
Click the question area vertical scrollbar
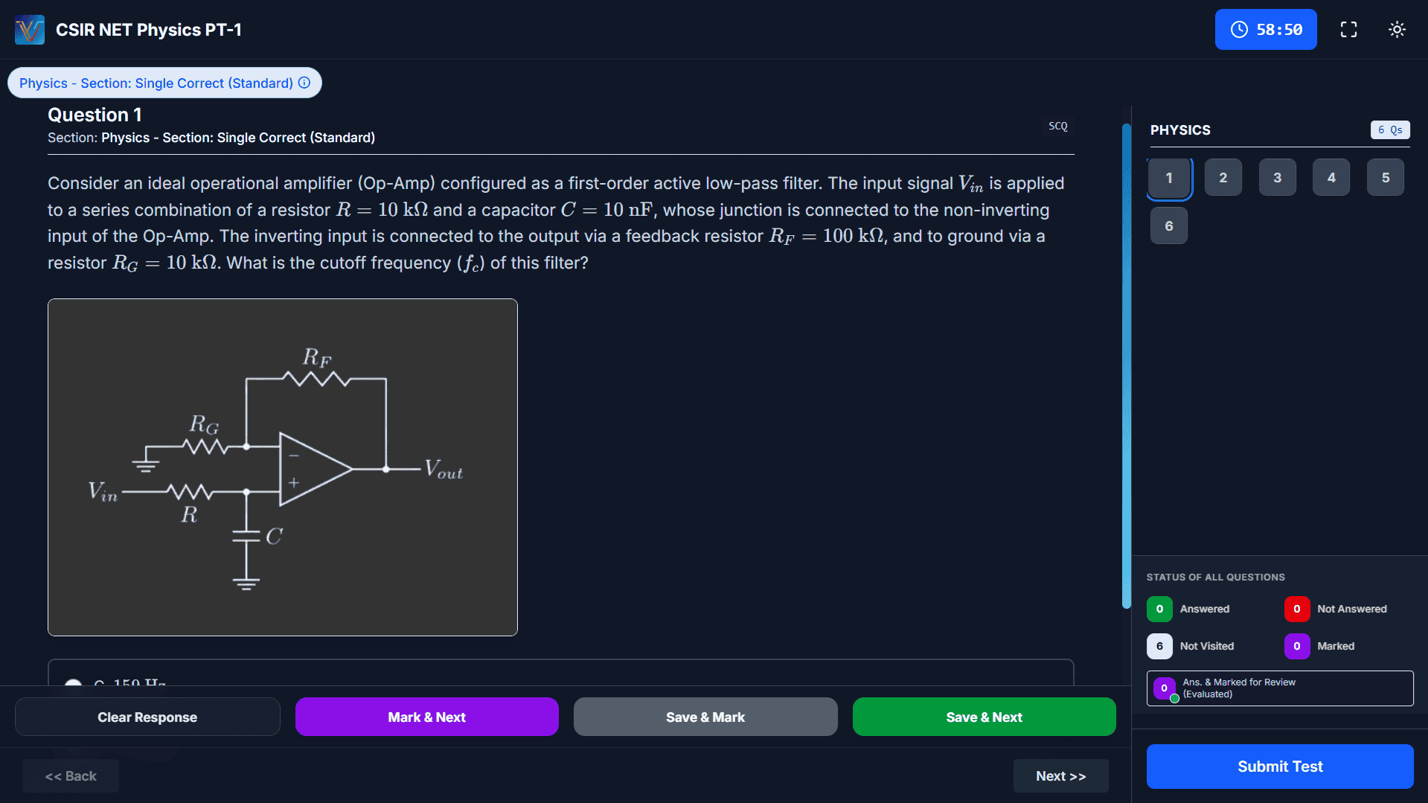1126,365
